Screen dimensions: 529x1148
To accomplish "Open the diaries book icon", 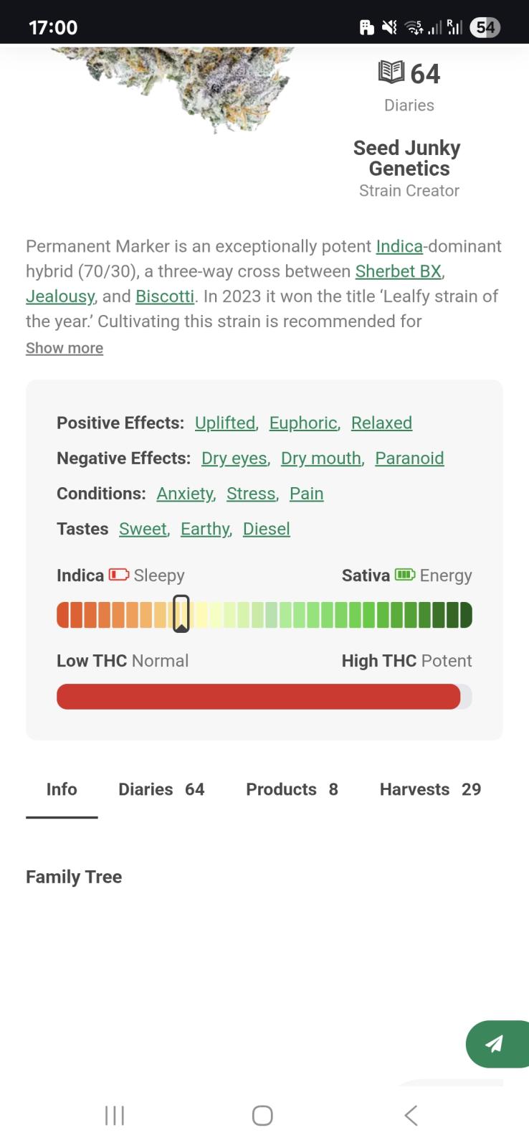I will [x=391, y=72].
